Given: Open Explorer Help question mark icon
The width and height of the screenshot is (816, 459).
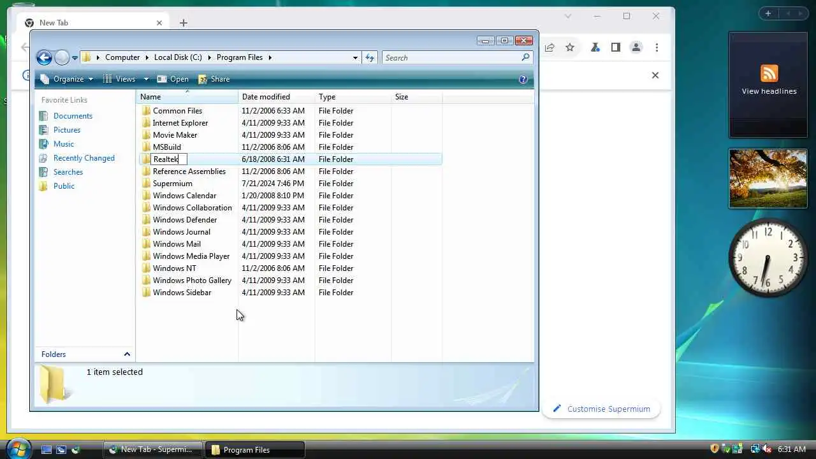Looking at the screenshot, I should click(523, 79).
